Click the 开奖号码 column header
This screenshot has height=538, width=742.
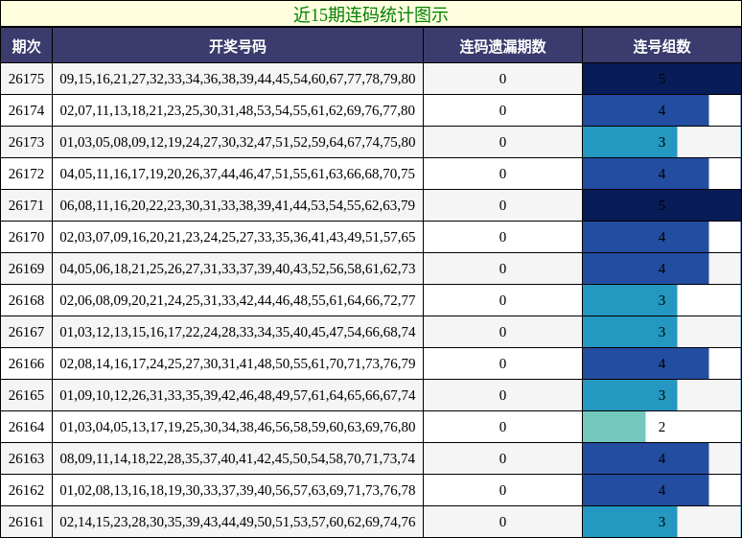238,46
